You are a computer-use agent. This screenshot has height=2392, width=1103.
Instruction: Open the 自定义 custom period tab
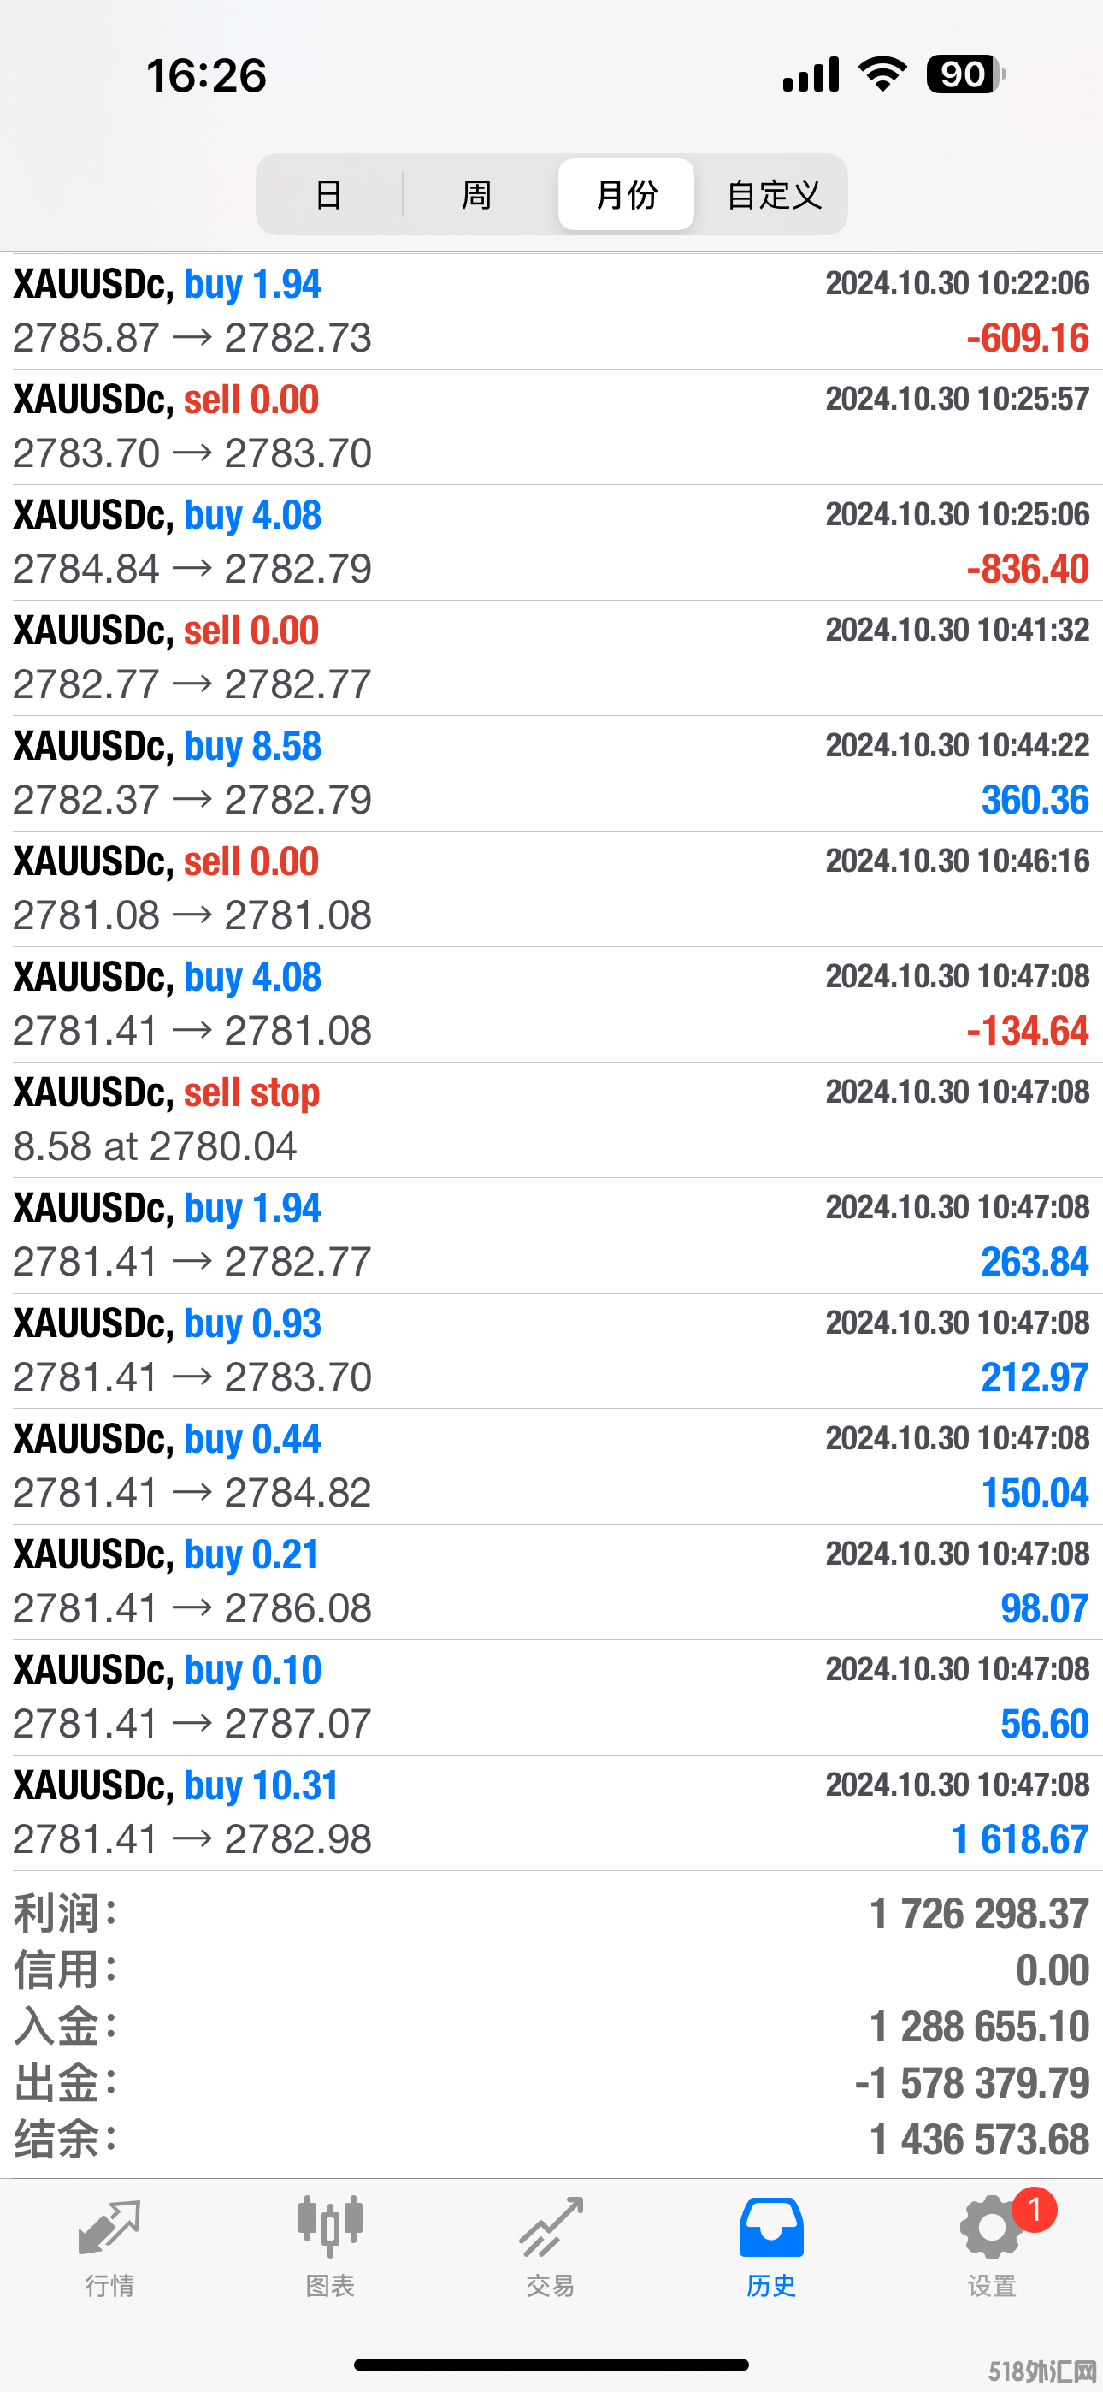[x=774, y=195]
